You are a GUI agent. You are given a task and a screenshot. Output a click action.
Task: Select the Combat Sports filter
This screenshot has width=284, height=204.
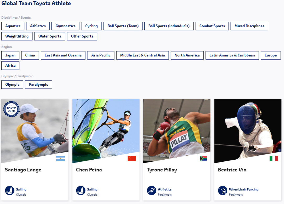point(212,26)
